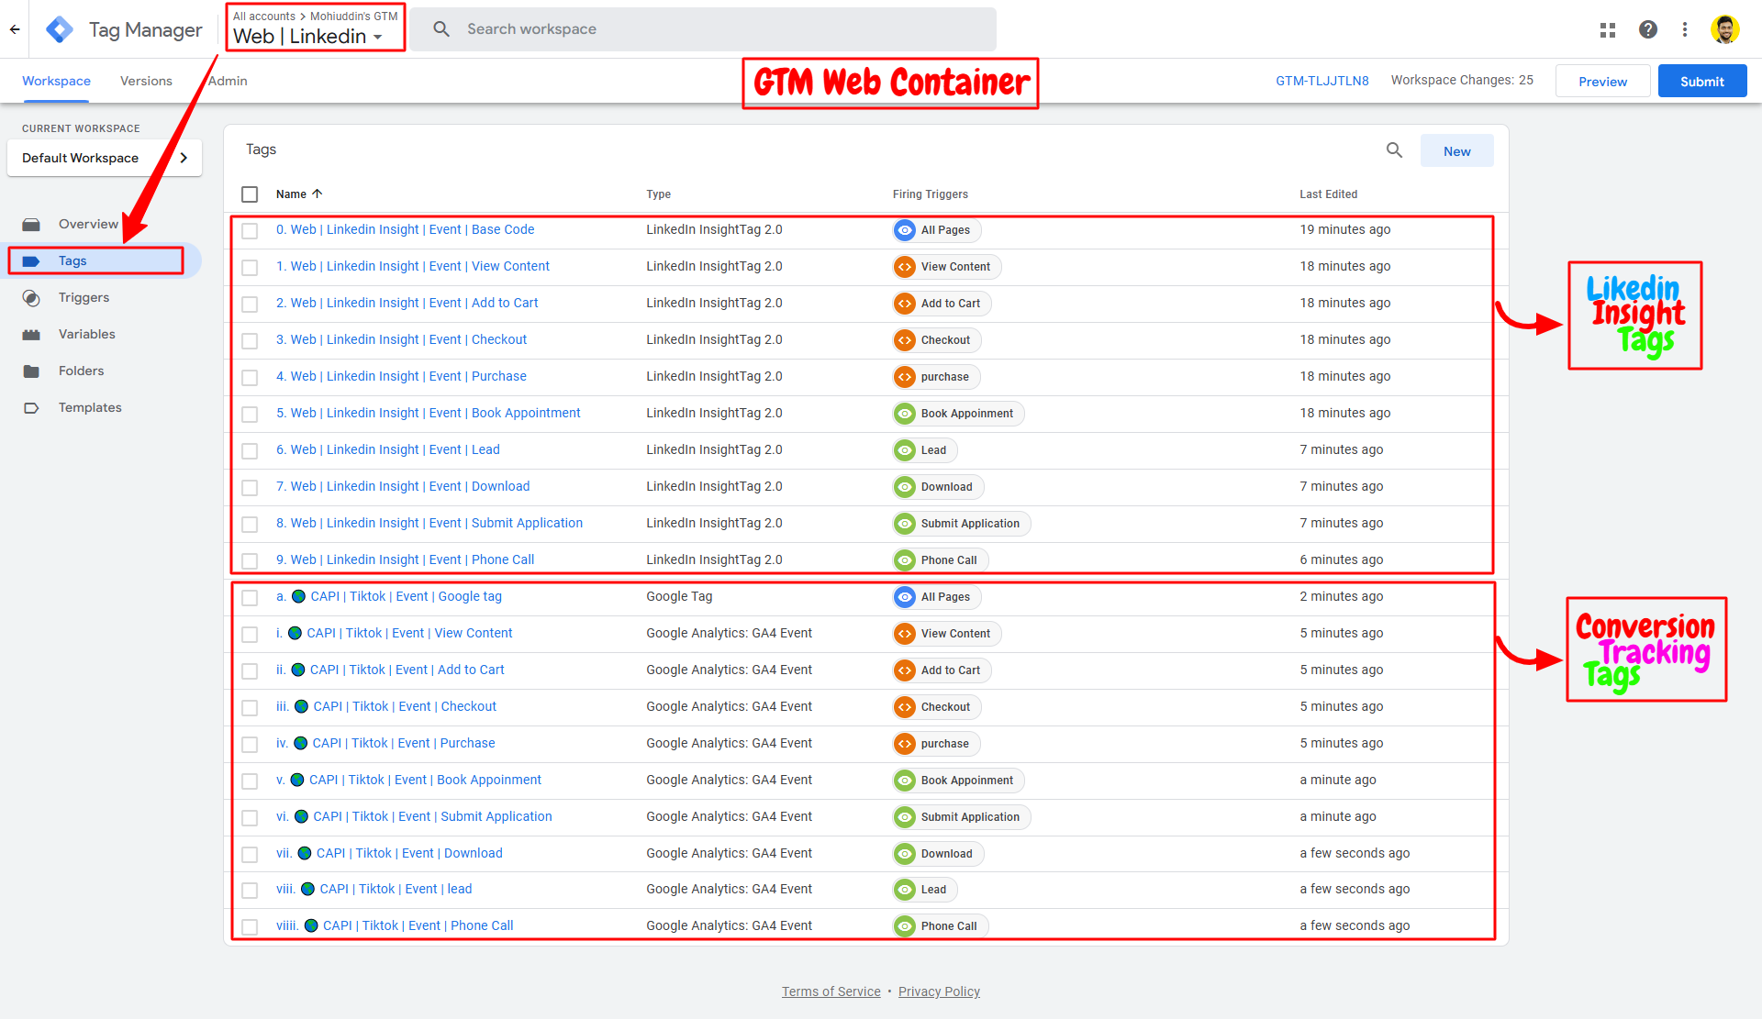Click the tags table search magnifier icon
1762x1019 pixels.
click(x=1393, y=150)
